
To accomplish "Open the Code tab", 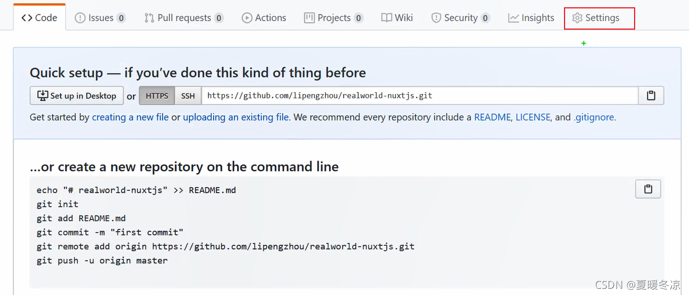I will tap(39, 18).
